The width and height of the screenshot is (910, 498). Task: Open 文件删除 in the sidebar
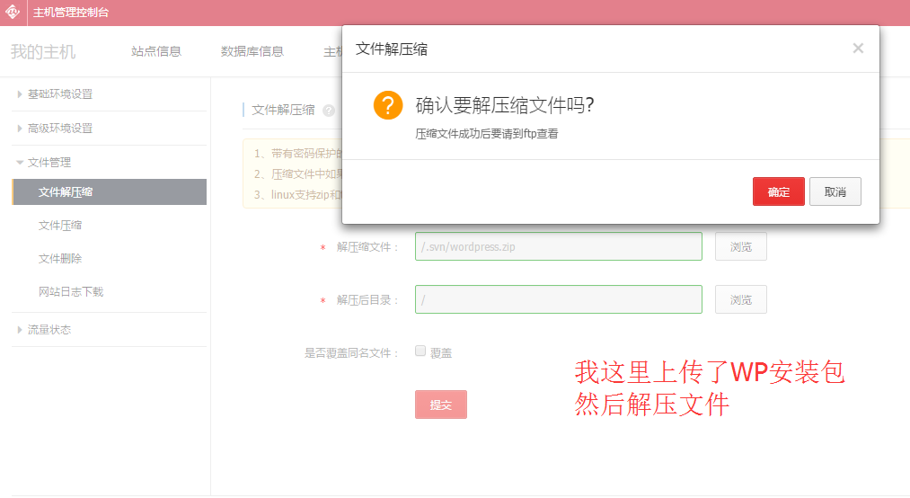[x=60, y=258]
